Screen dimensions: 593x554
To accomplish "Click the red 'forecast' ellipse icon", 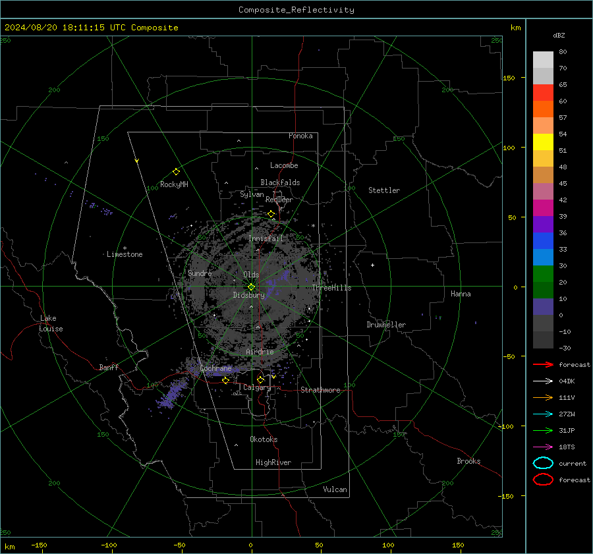I will (543, 480).
